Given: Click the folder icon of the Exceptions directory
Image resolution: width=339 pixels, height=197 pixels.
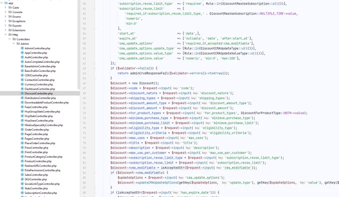Looking at the screenshot, I should (x=10, y=21).
